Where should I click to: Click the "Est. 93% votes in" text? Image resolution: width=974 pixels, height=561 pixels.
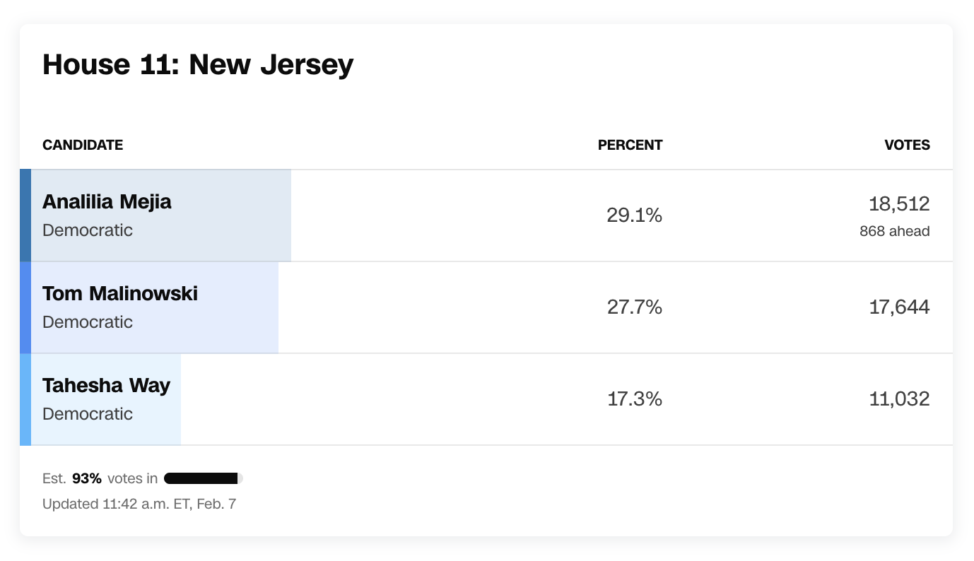(x=100, y=478)
